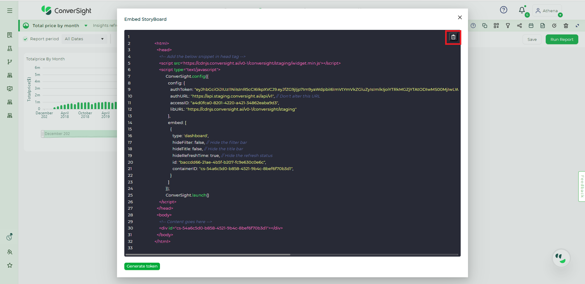The image size is (585, 284).
Task: Toggle the Report period checkbox
Action: [26, 39]
